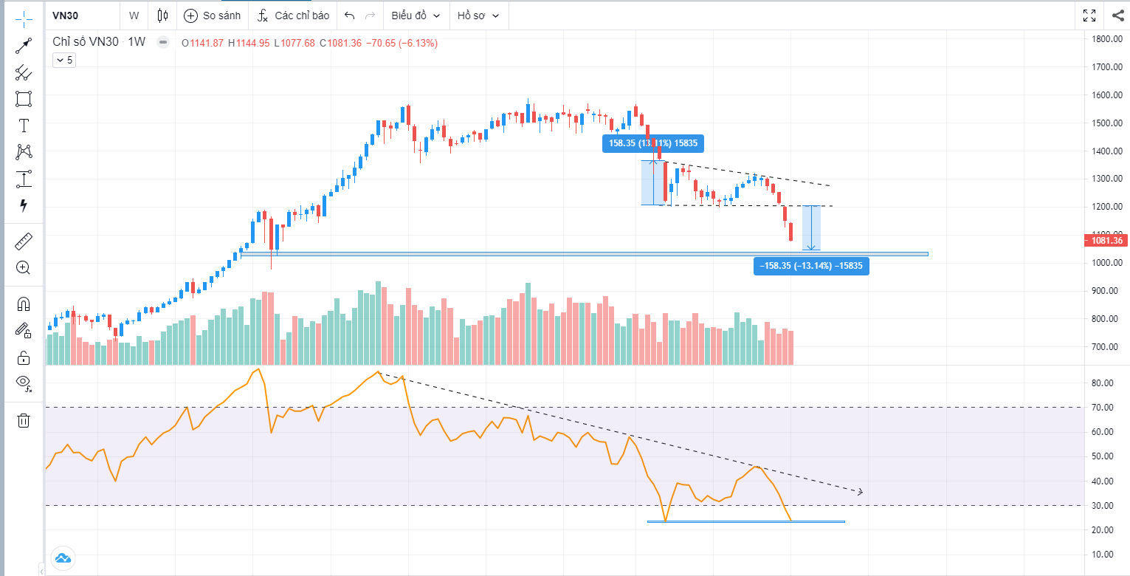1130x576 pixels.
Task: Expand the Hồ sơ dropdown
Action: [x=478, y=16]
